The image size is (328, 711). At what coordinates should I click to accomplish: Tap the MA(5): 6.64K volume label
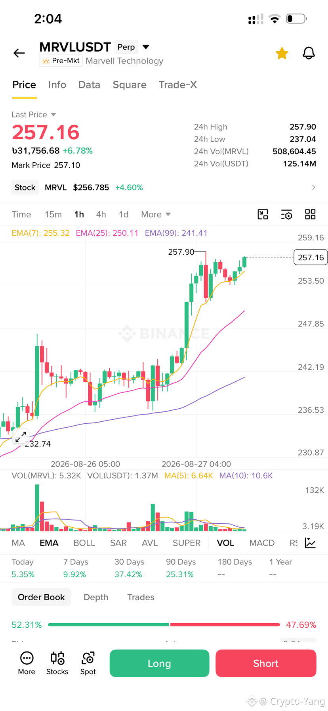click(x=189, y=475)
